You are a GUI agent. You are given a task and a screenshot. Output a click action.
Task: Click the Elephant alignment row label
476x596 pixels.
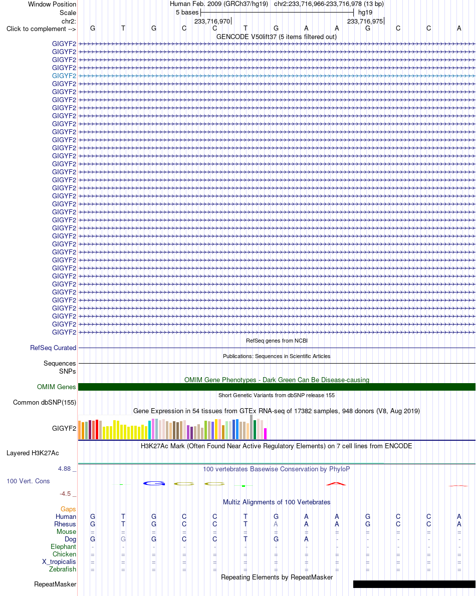[x=63, y=546]
